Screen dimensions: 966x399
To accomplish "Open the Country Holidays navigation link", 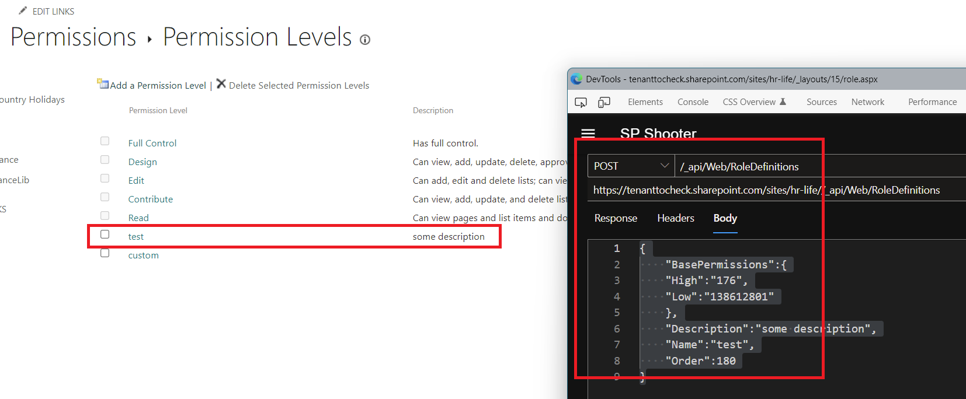I will point(32,99).
